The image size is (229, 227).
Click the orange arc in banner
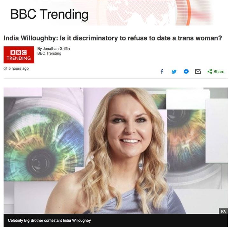pyautogui.click(x=188, y=13)
